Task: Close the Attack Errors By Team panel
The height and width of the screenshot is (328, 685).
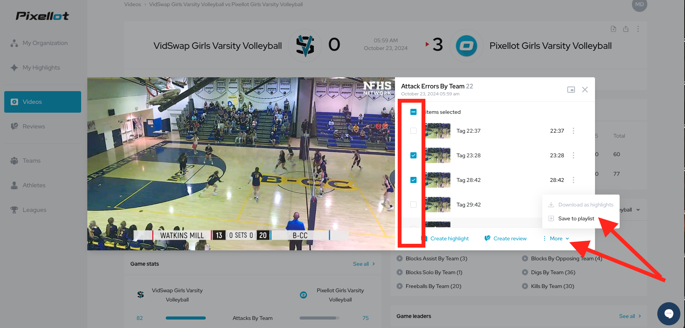Action: [585, 90]
